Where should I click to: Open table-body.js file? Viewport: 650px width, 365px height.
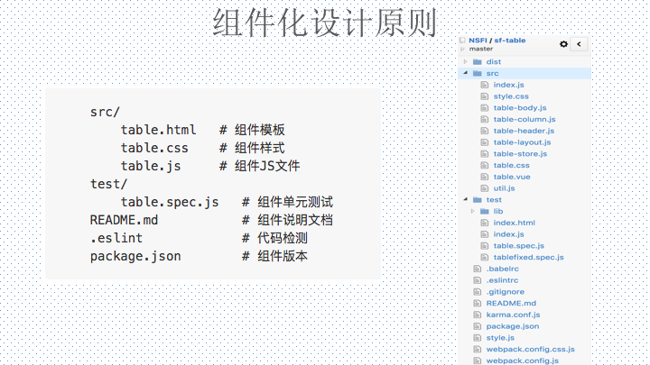point(520,108)
